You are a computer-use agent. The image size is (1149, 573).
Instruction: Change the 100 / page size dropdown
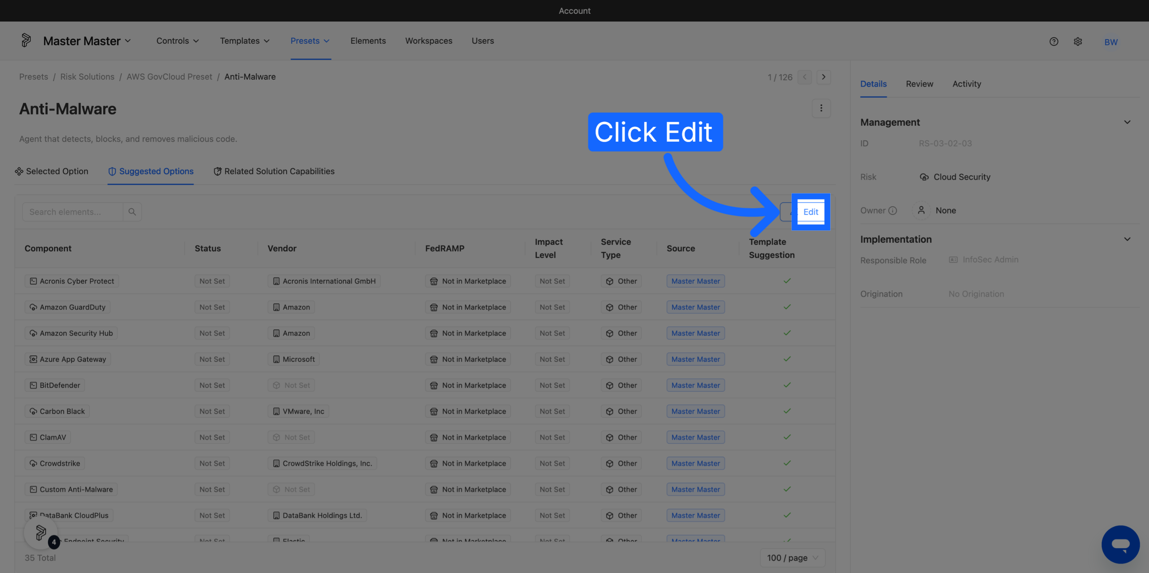click(x=792, y=558)
